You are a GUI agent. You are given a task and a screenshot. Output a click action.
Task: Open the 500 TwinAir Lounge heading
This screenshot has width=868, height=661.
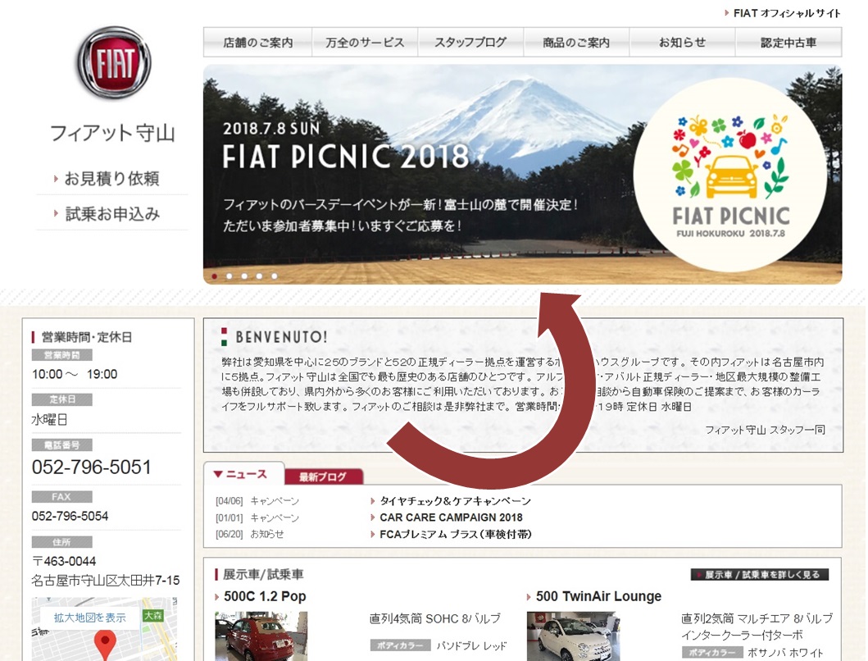click(x=598, y=597)
